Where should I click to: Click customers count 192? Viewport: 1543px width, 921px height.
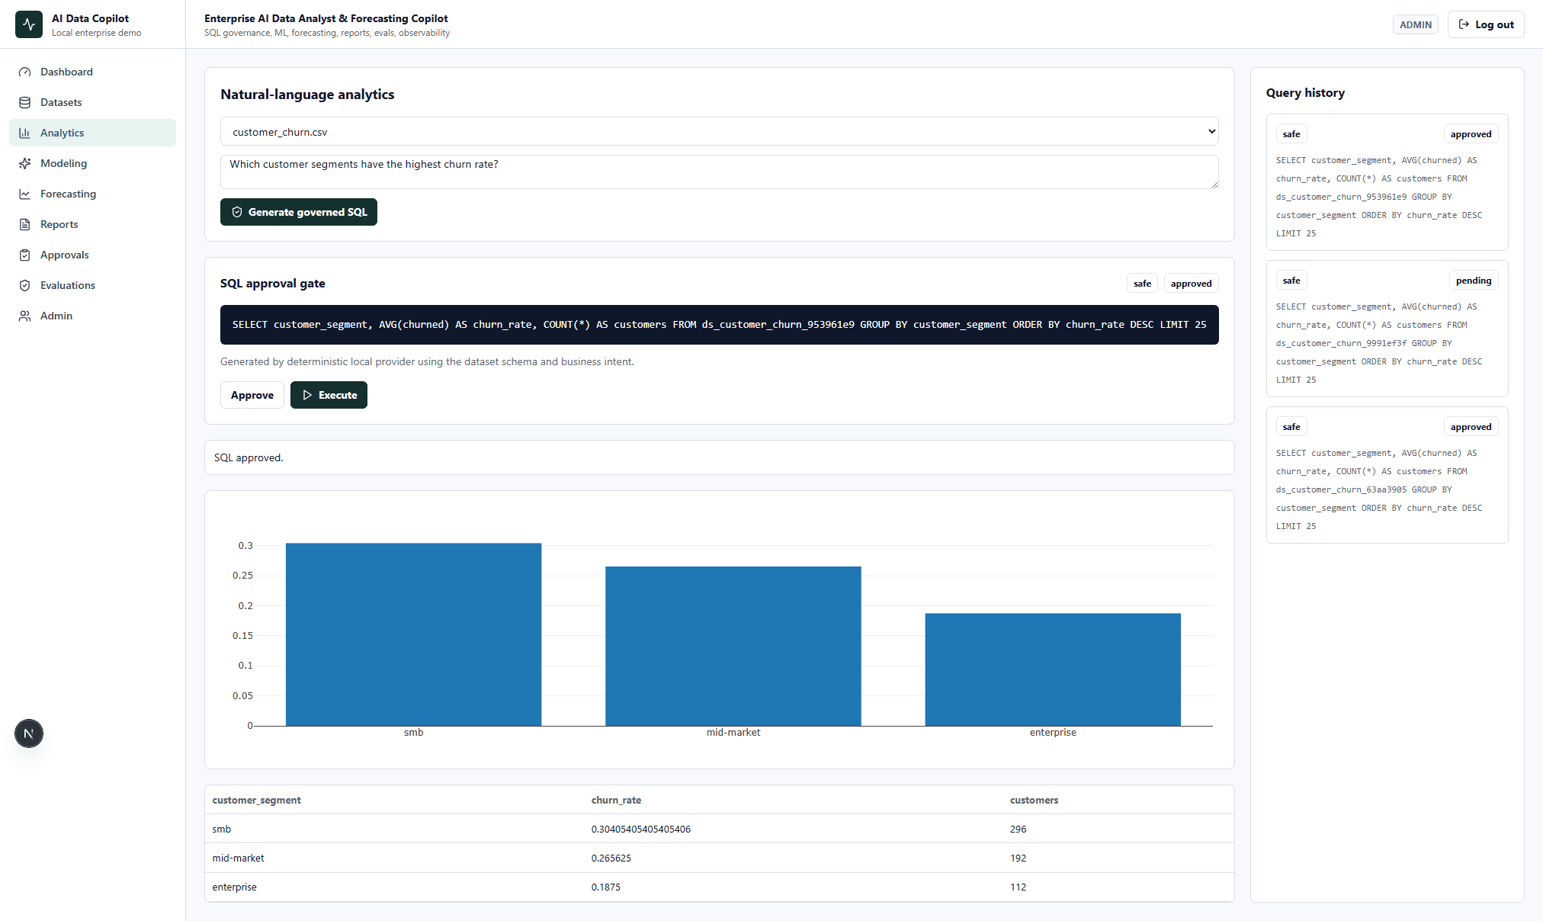[x=1018, y=858]
